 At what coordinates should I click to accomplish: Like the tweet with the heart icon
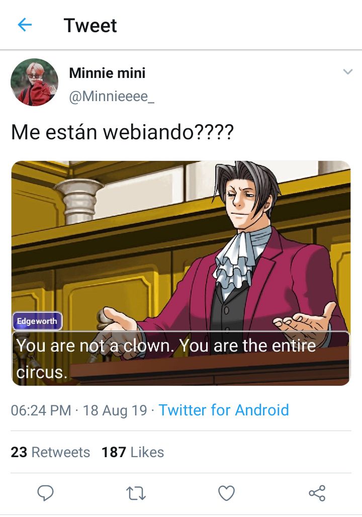[226, 493]
